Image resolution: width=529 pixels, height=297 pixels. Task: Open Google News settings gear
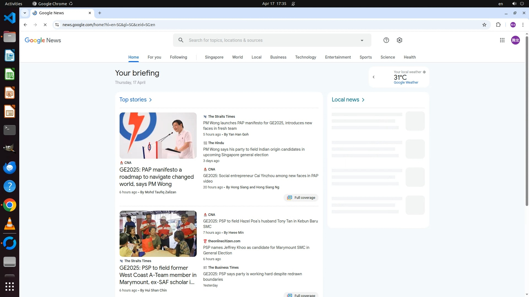coord(399,40)
